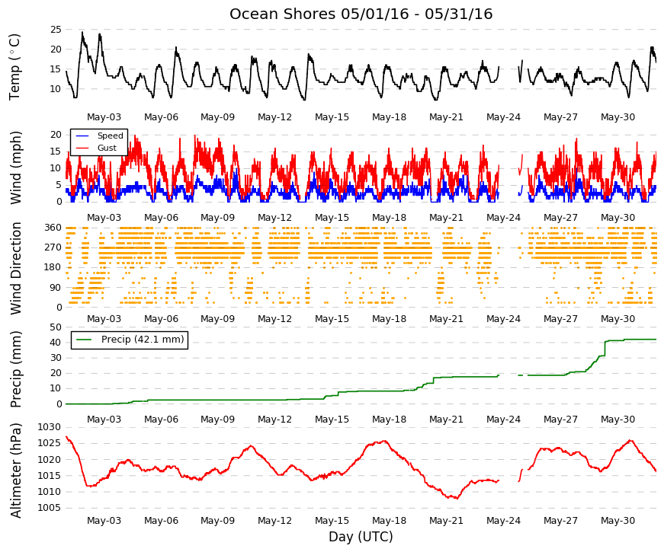Click the Precip (mm) axis label
Image resolution: width=664 pixels, height=552 pixels.
pyautogui.click(x=15, y=369)
